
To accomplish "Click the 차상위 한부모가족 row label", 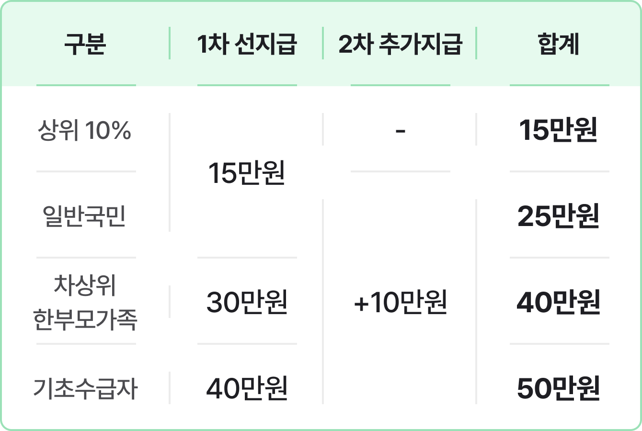I will click(85, 302).
